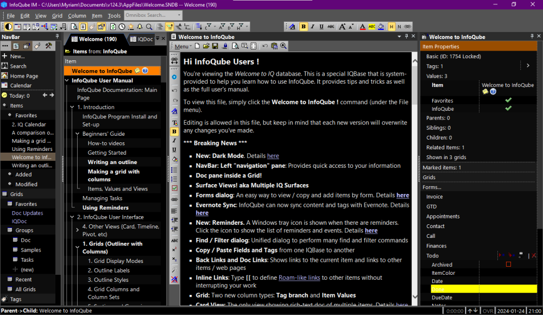Click the yellow Done field in Todo form
The width and height of the screenshot is (543, 315).
484,289
